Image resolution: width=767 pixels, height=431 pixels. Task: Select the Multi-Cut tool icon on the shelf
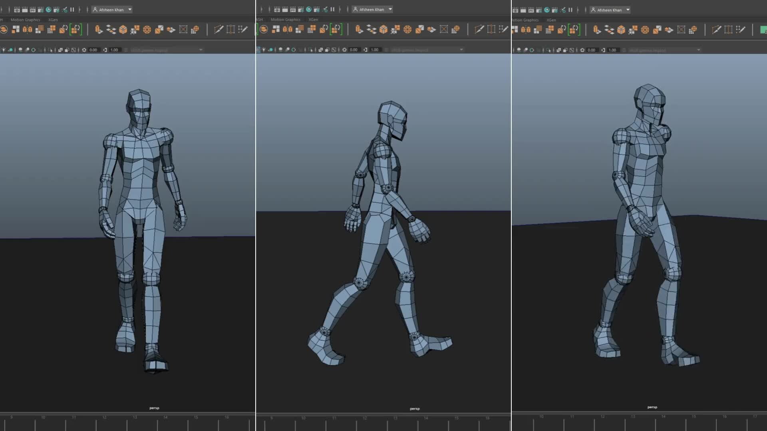[x=219, y=30]
